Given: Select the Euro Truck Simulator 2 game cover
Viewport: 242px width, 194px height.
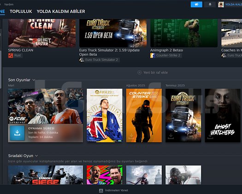Looking at the screenshot, I should (183, 115).
